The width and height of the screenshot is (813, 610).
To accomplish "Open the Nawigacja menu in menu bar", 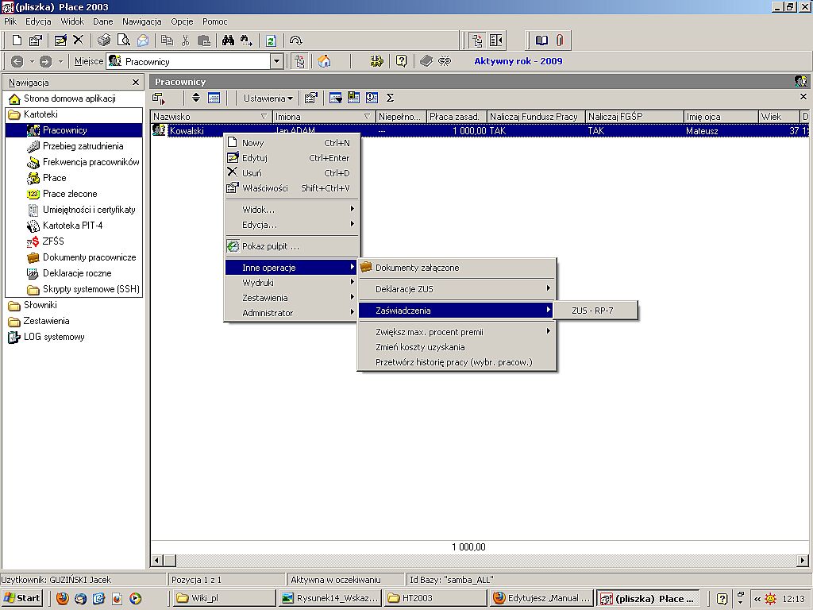I will pyautogui.click(x=141, y=21).
